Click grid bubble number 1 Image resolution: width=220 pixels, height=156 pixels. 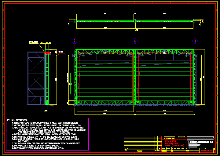[195, 41]
